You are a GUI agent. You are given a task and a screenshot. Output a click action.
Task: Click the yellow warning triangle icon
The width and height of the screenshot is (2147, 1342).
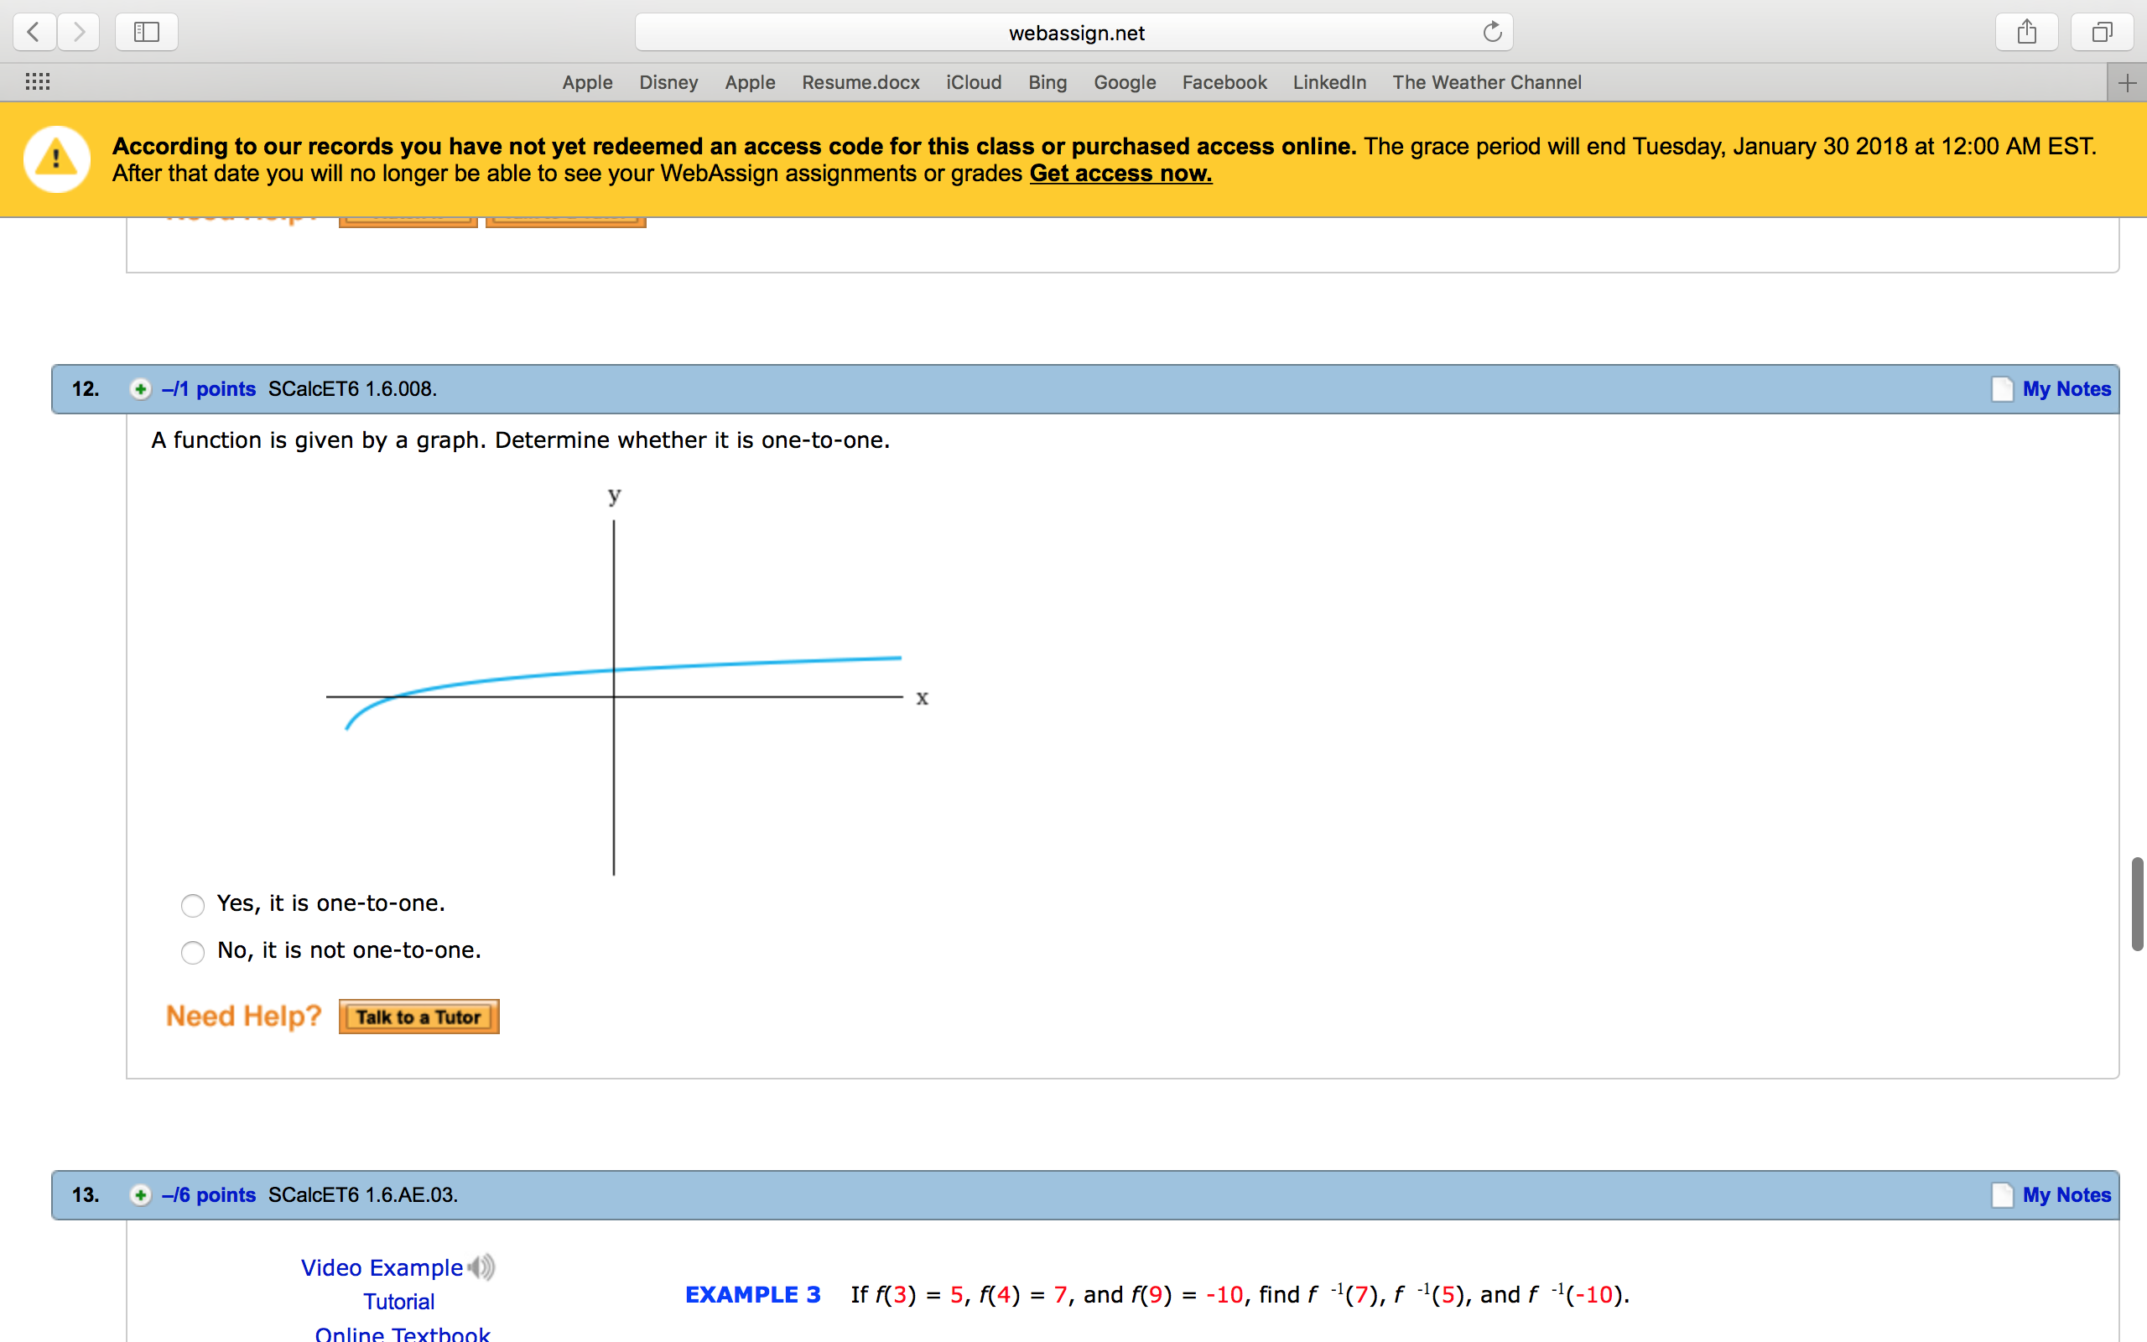click(x=57, y=159)
